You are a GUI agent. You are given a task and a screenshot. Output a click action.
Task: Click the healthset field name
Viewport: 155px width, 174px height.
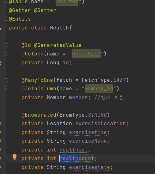[74, 150]
